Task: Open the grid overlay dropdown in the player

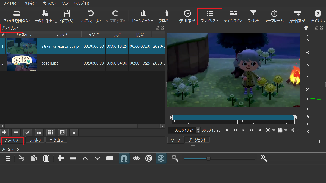Action: click(286, 130)
